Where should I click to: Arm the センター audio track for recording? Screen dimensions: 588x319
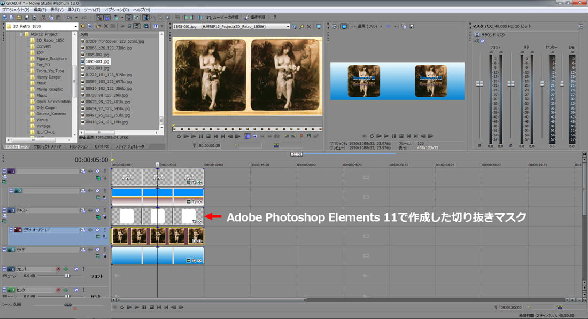point(58,290)
